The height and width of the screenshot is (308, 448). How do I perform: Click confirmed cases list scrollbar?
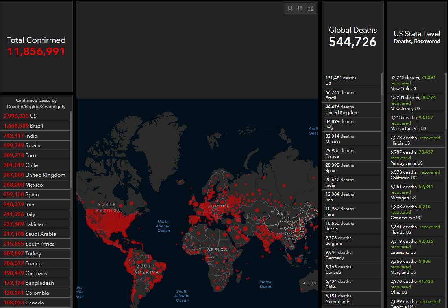point(71,149)
